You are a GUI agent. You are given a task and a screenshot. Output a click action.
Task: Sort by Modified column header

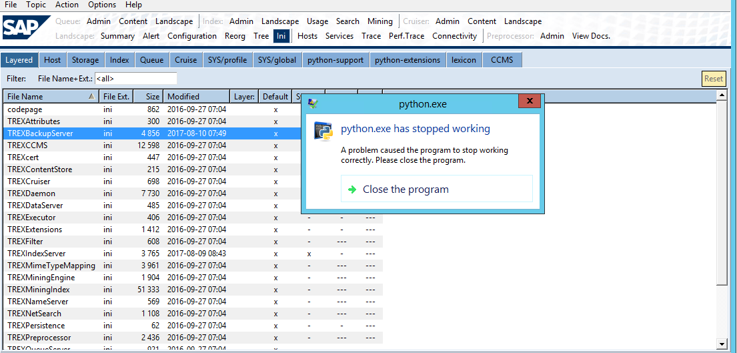point(197,96)
